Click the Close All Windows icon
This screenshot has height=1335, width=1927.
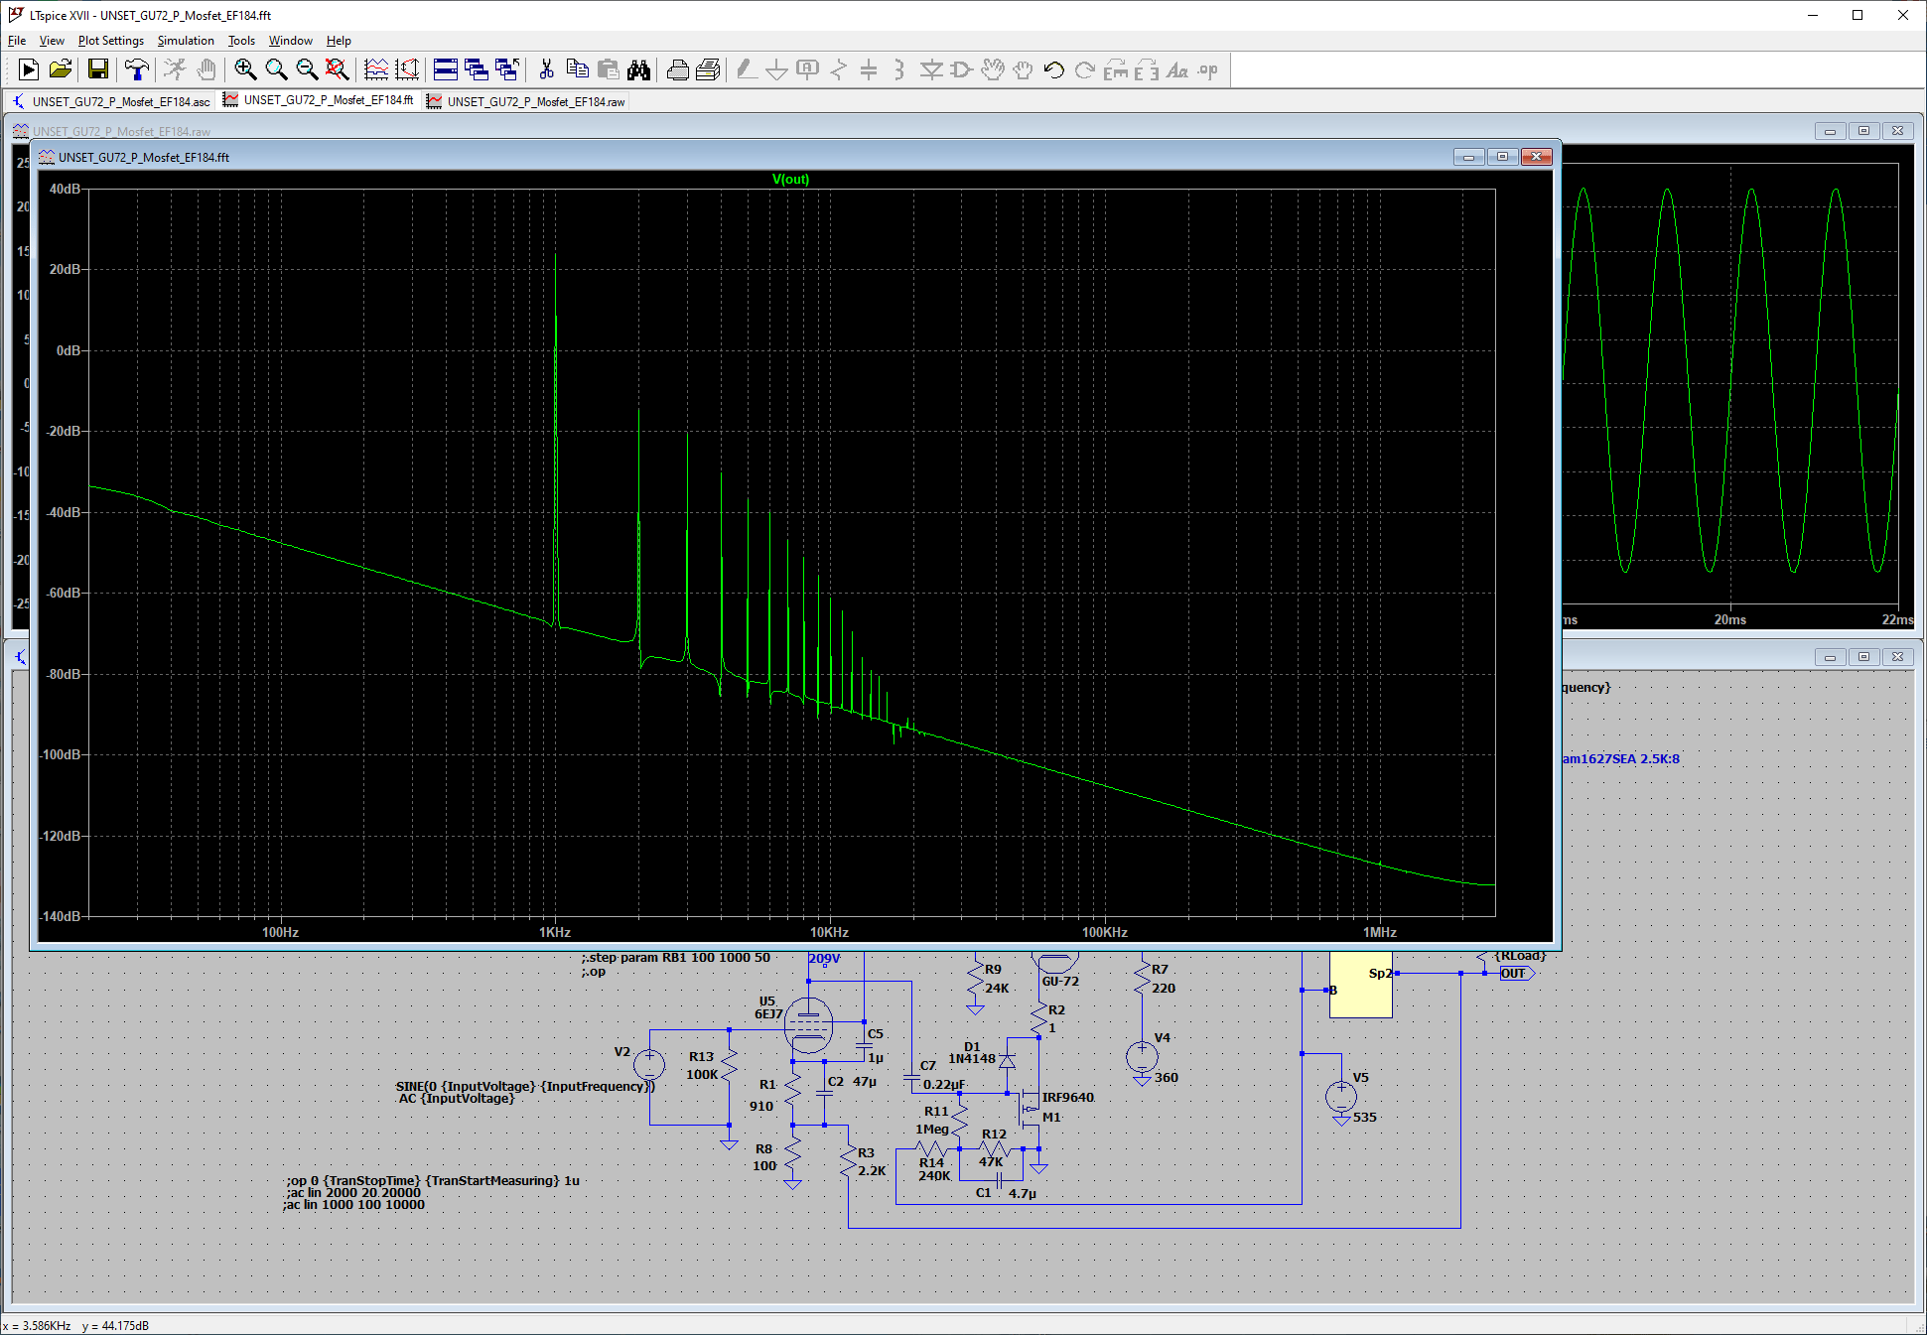[507, 69]
